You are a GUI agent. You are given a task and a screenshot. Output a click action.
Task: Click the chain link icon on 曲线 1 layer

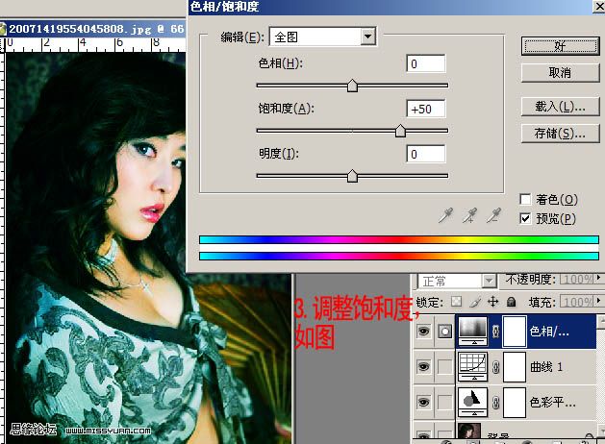tap(496, 367)
